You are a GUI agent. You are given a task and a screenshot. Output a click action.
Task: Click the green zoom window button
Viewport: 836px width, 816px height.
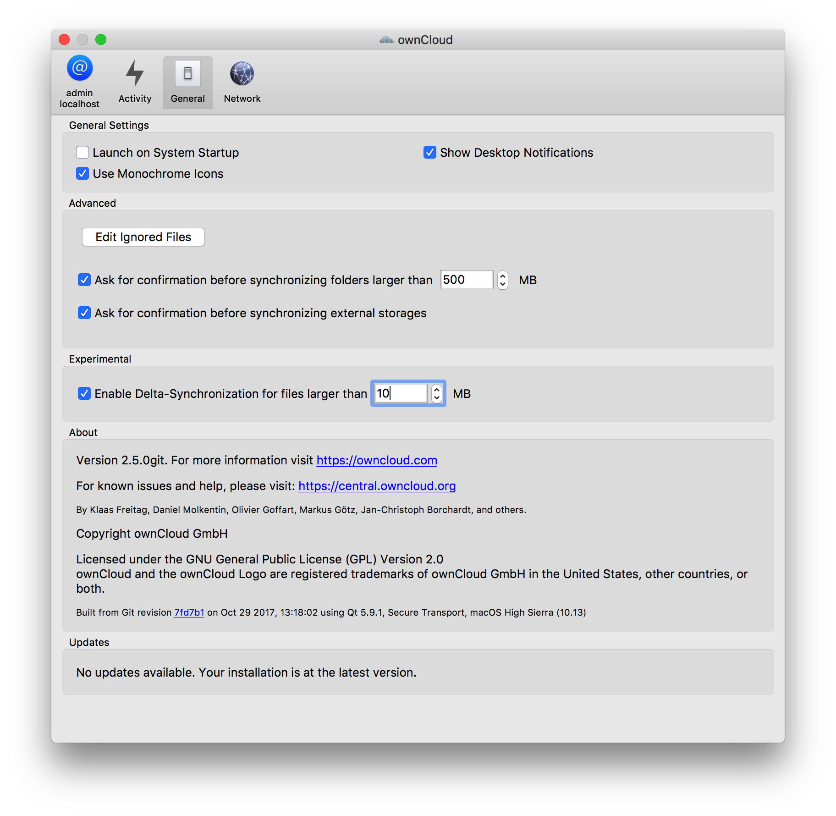[101, 40]
